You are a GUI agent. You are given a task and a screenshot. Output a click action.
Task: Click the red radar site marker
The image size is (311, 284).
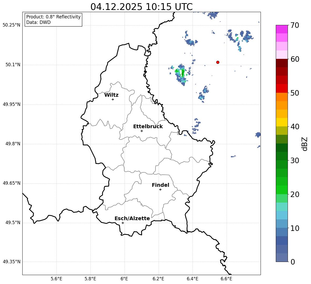click(x=217, y=62)
